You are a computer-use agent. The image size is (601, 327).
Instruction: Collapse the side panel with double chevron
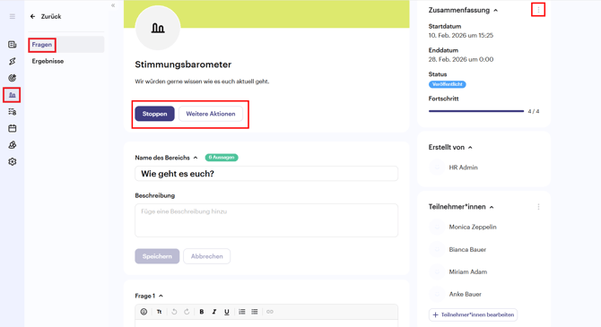click(x=113, y=5)
